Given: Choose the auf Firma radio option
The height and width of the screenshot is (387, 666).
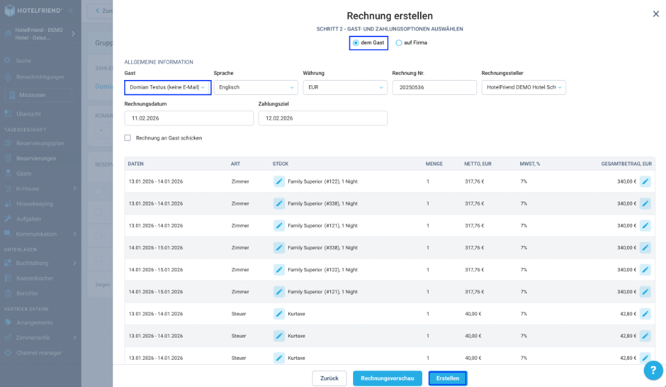Looking at the screenshot, I should [x=399, y=43].
